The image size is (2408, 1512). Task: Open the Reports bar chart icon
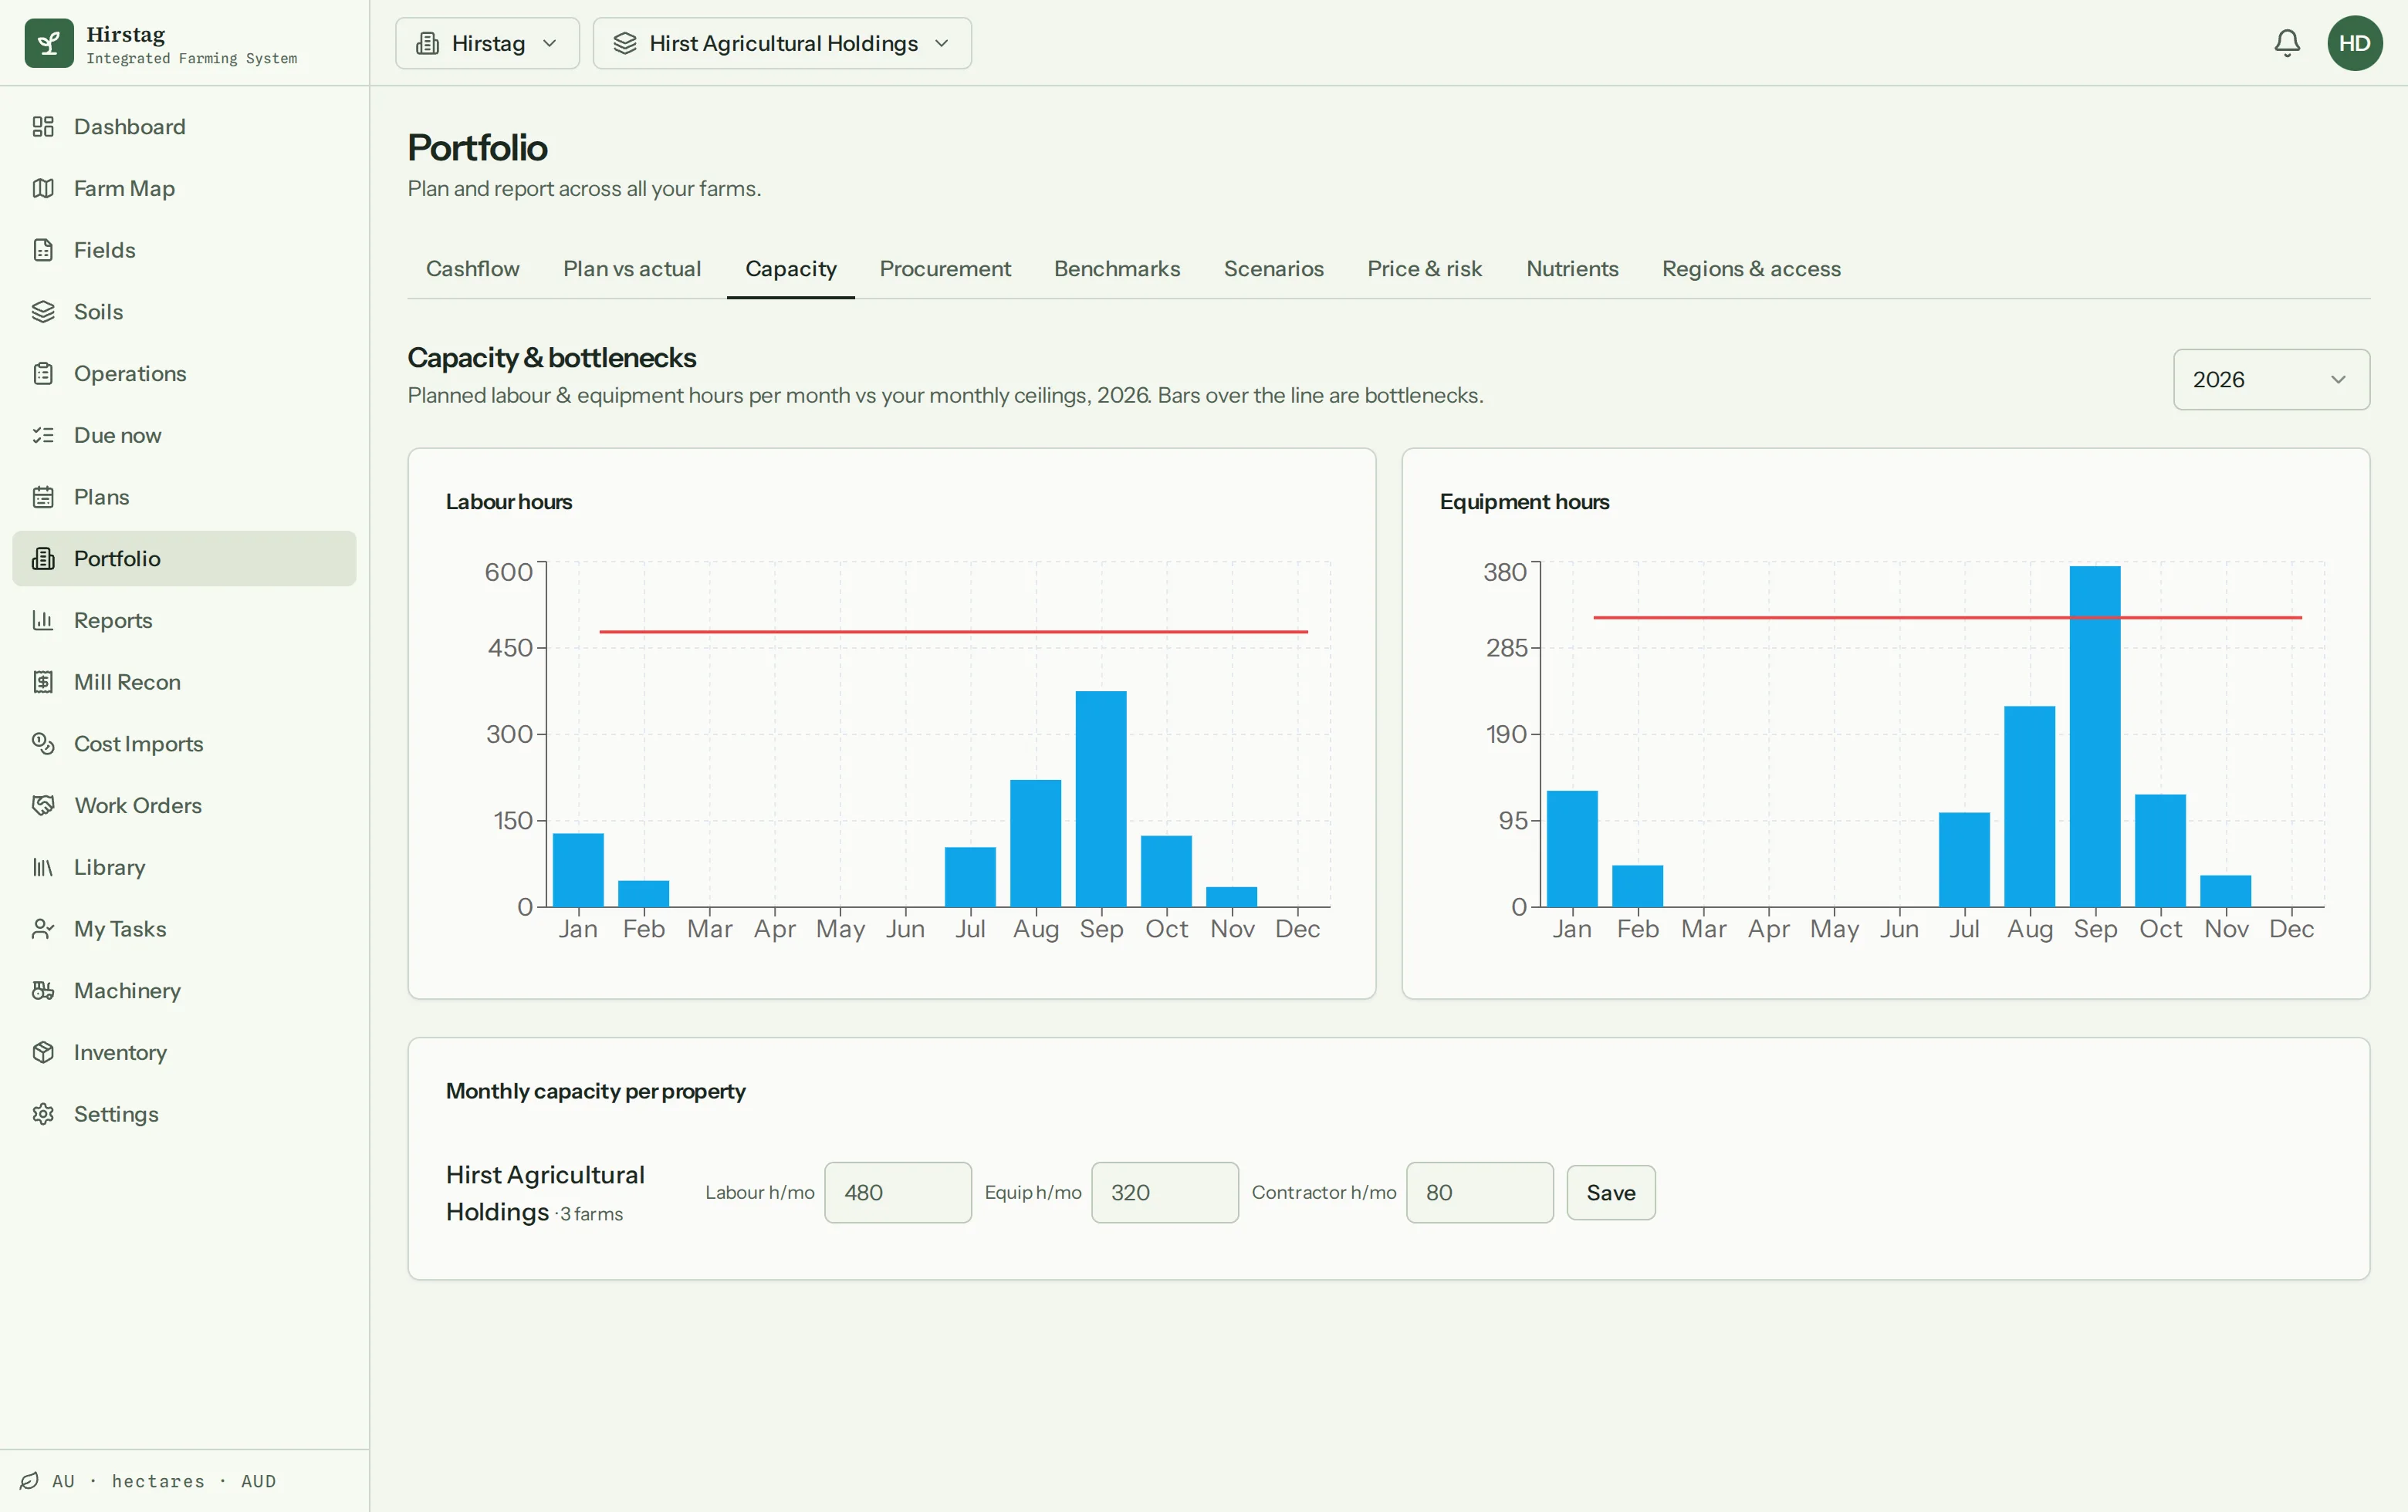click(43, 620)
